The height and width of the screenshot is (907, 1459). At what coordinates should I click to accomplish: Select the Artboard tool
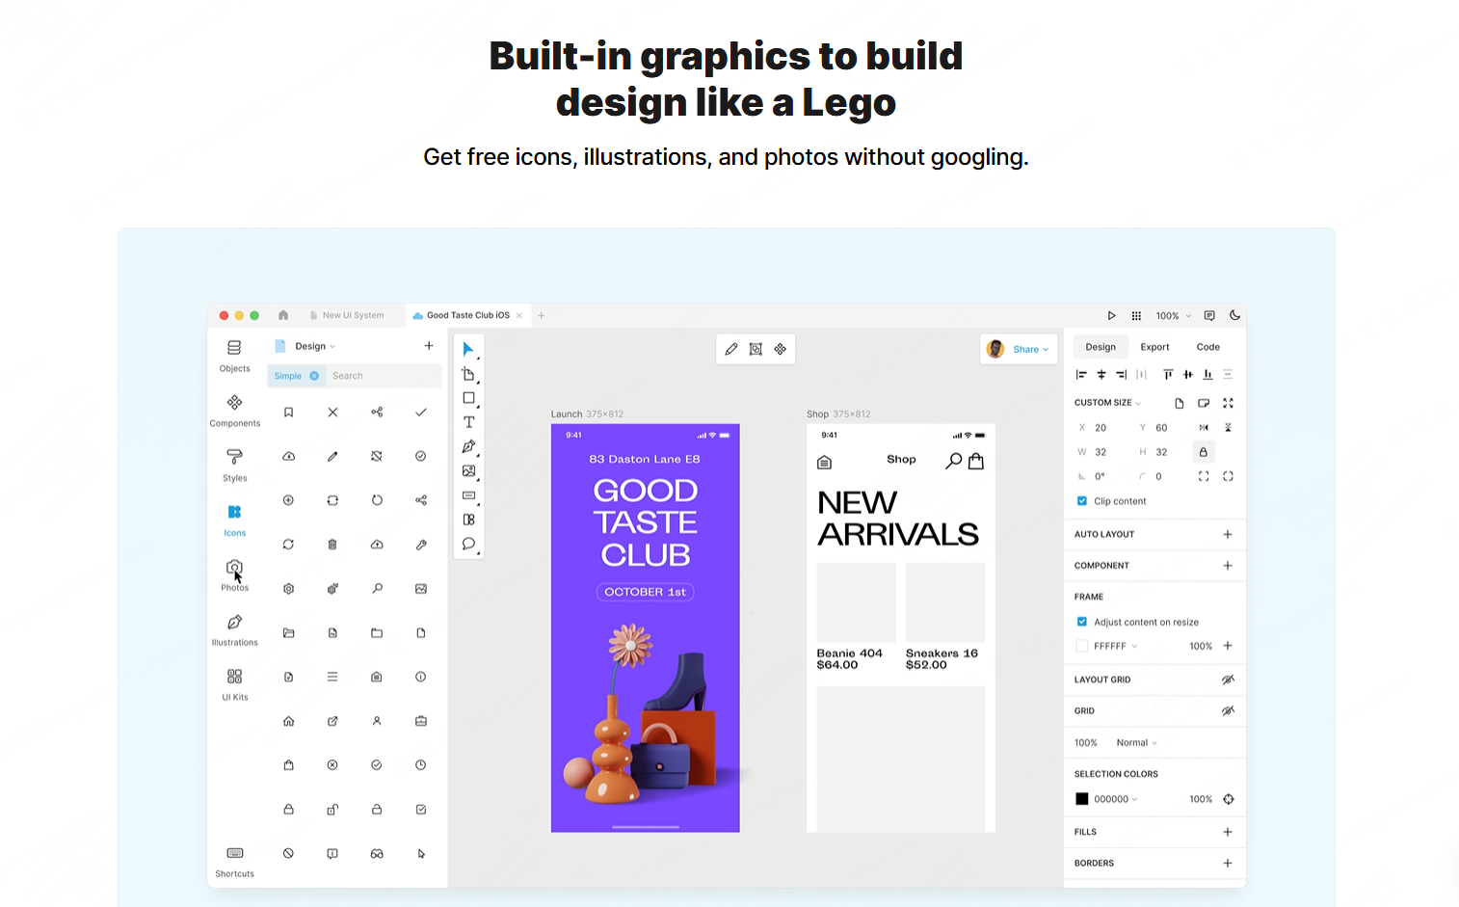468,374
